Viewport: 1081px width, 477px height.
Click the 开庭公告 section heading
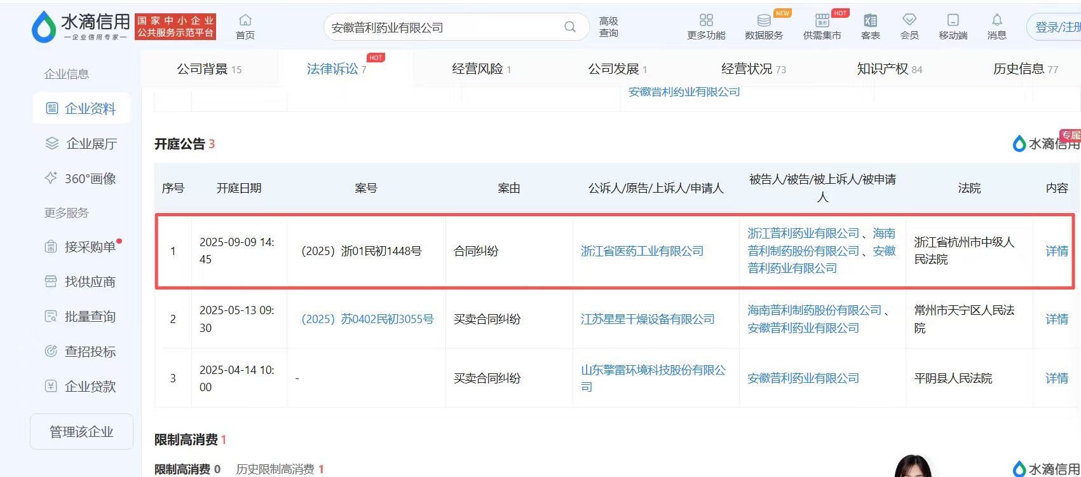click(x=184, y=144)
